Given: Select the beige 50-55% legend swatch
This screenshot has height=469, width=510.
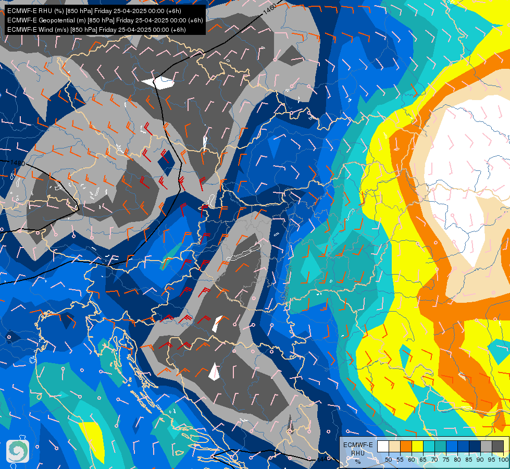Looking at the screenshot, I should click(394, 446).
